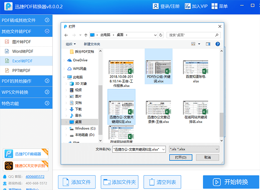This screenshot has height=190, width=260.
Task: Open the view options dropdown arrow
Action: 199,44
